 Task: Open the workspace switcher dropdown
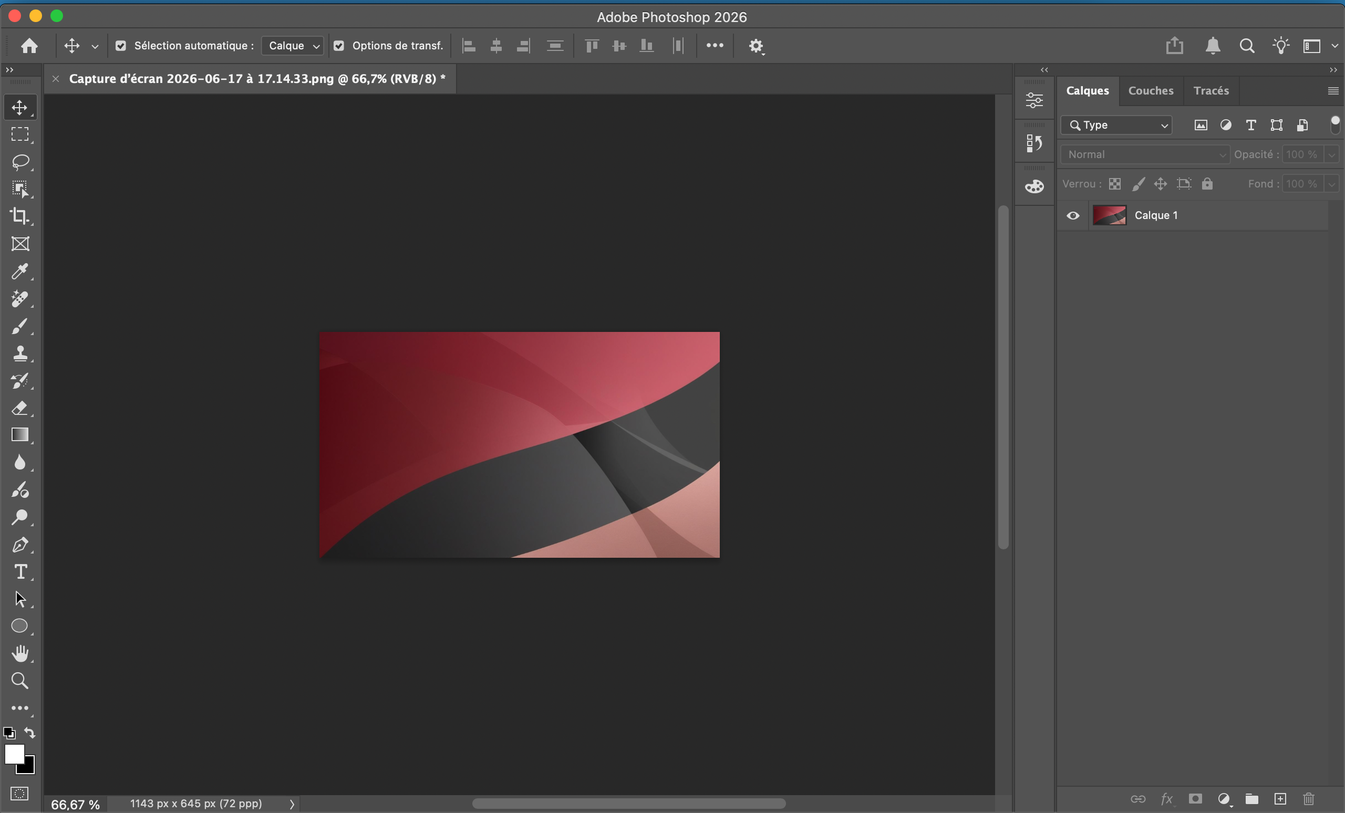pos(1320,46)
